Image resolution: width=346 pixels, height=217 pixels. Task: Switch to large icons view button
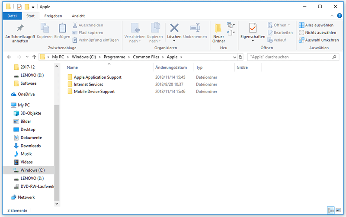(338, 211)
